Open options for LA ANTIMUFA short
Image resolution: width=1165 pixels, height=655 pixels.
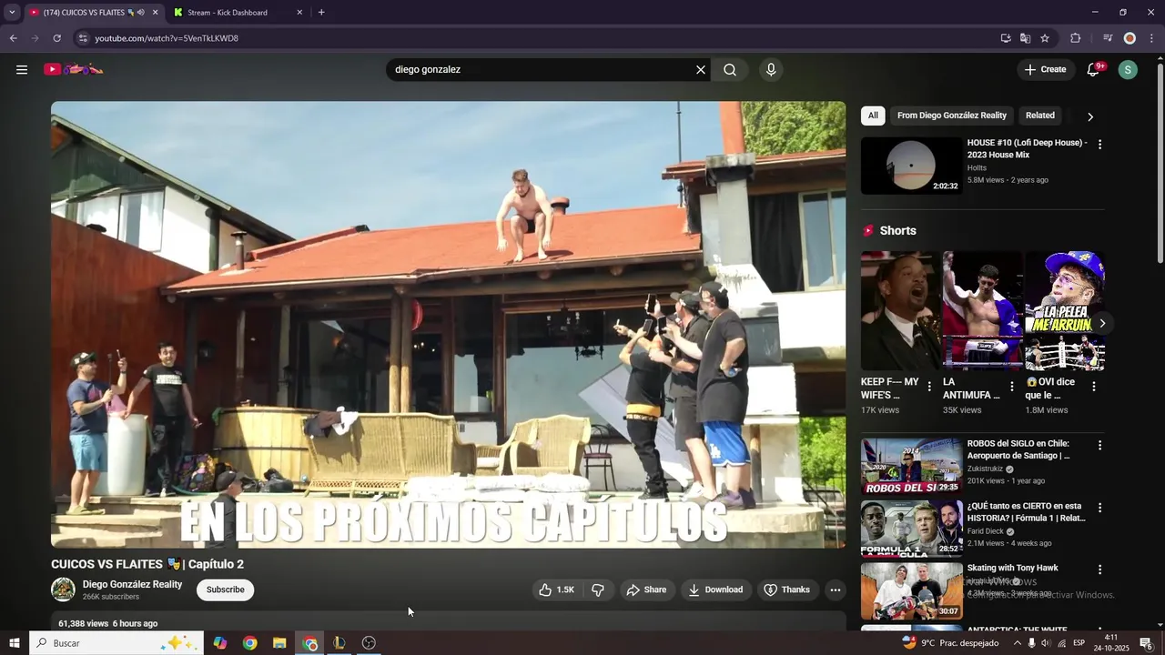(x=1011, y=387)
